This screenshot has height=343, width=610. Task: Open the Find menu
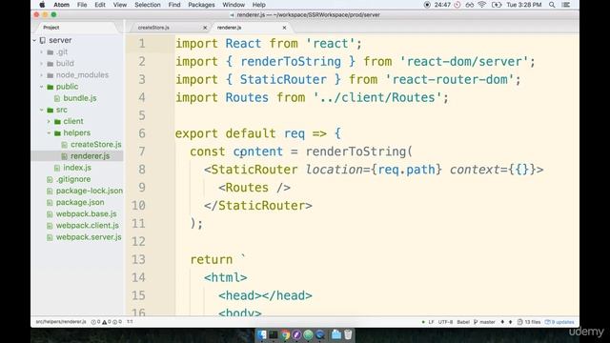(x=173, y=5)
